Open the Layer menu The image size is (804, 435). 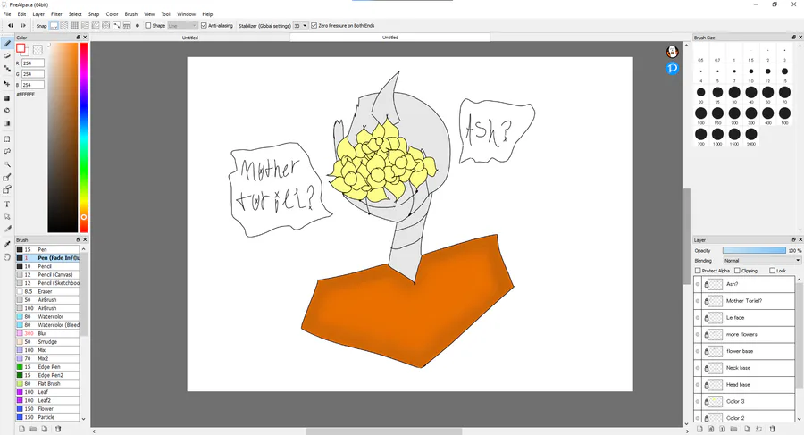tap(38, 14)
